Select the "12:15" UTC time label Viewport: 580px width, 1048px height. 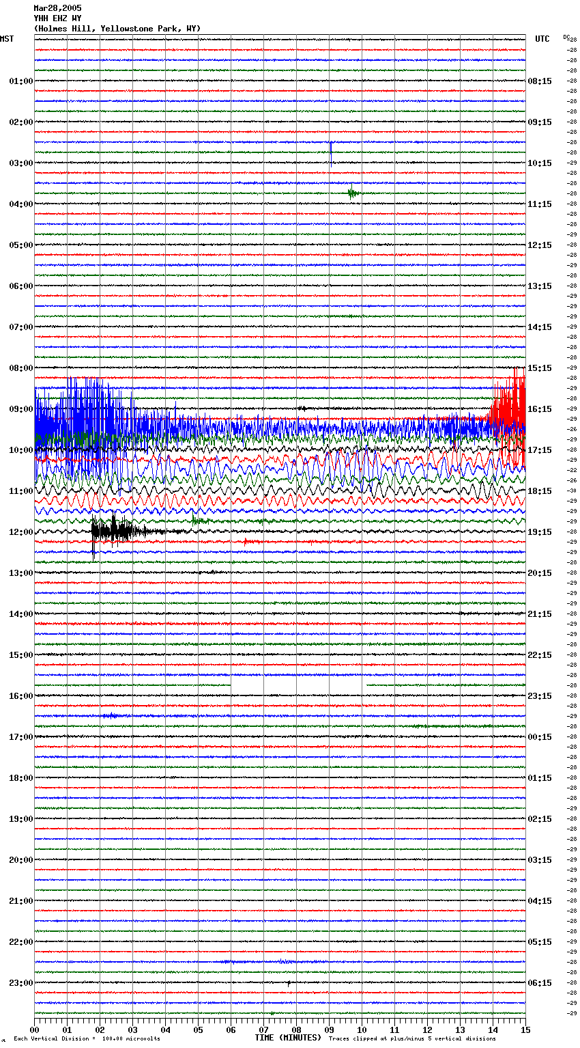tap(540, 245)
